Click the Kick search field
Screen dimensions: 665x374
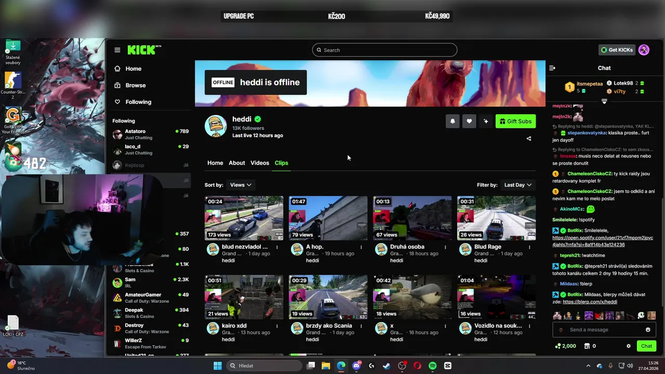click(x=384, y=50)
